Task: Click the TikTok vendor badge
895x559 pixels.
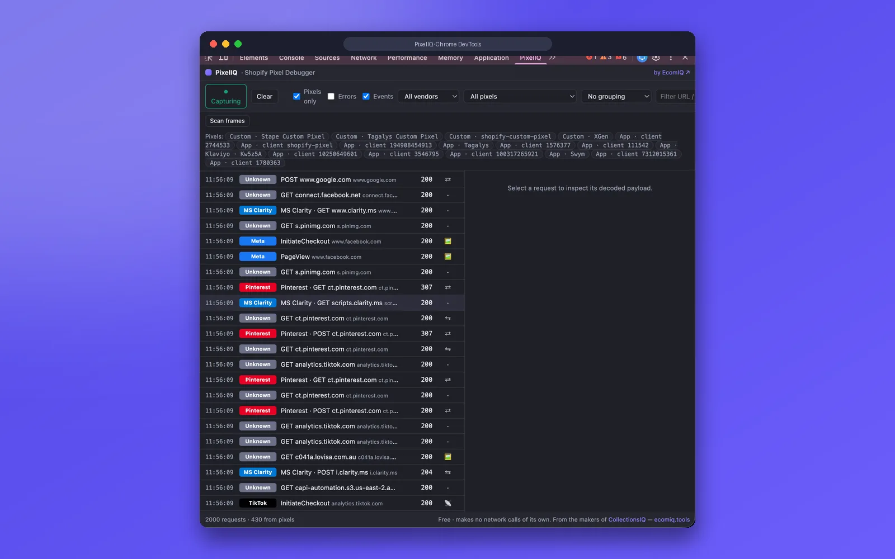Action: [258, 503]
